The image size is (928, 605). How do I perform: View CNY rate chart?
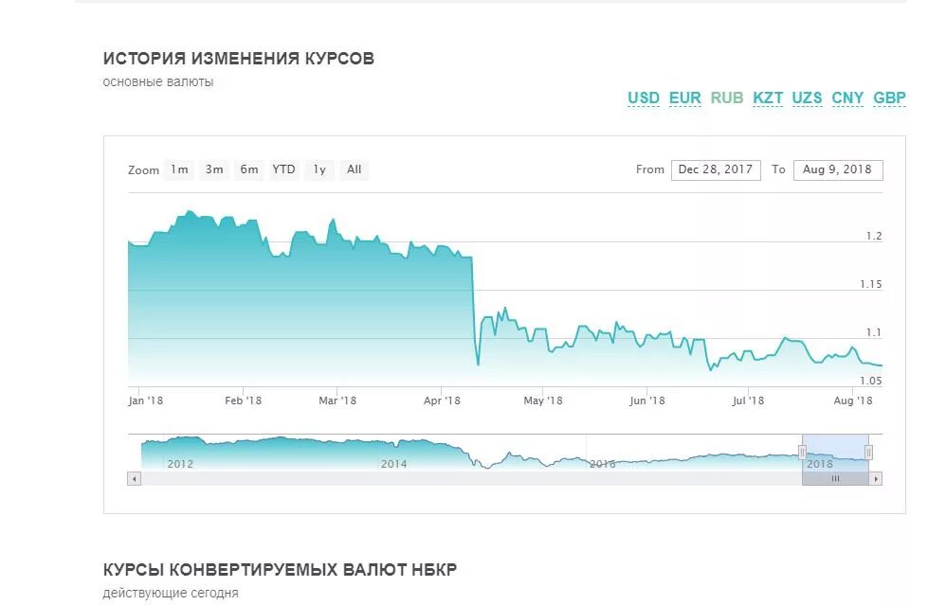pyautogui.click(x=847, y=98)
